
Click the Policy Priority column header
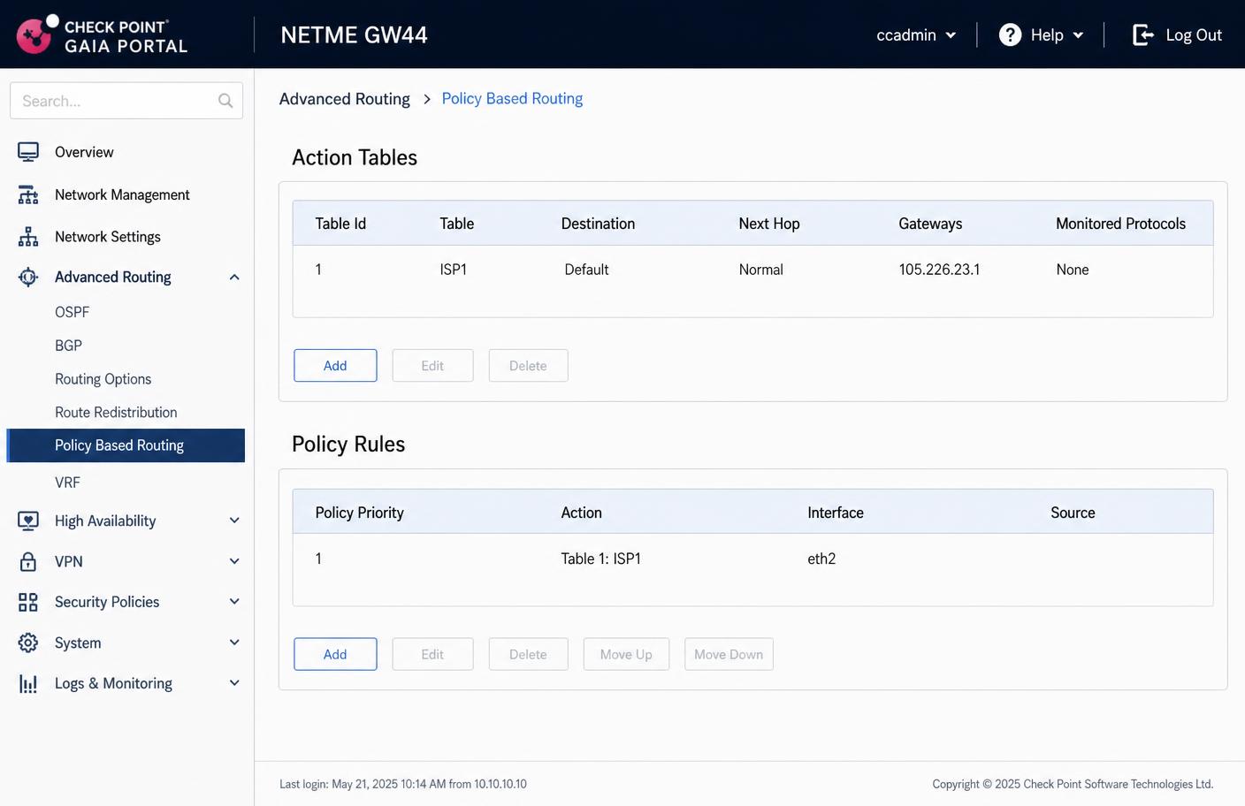pos(359,513)
